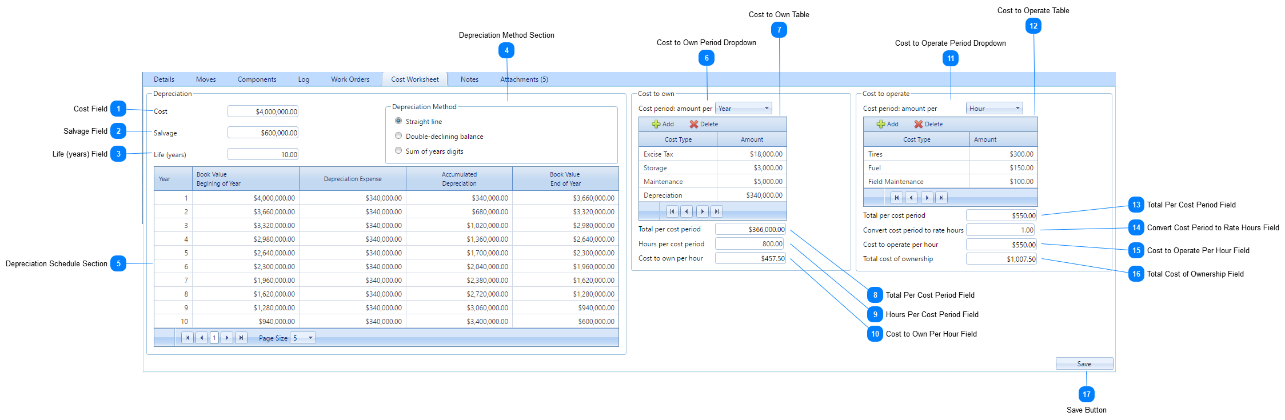Select Sum of years digits method
Screen dimensions: 1285x420
[x=398, y=151]
